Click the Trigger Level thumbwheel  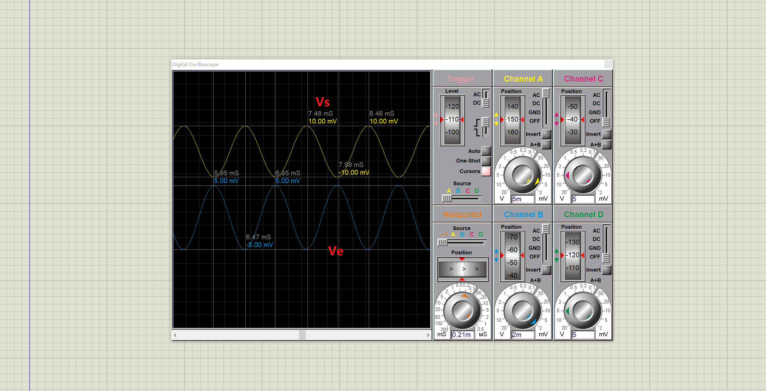coord(452,119)
